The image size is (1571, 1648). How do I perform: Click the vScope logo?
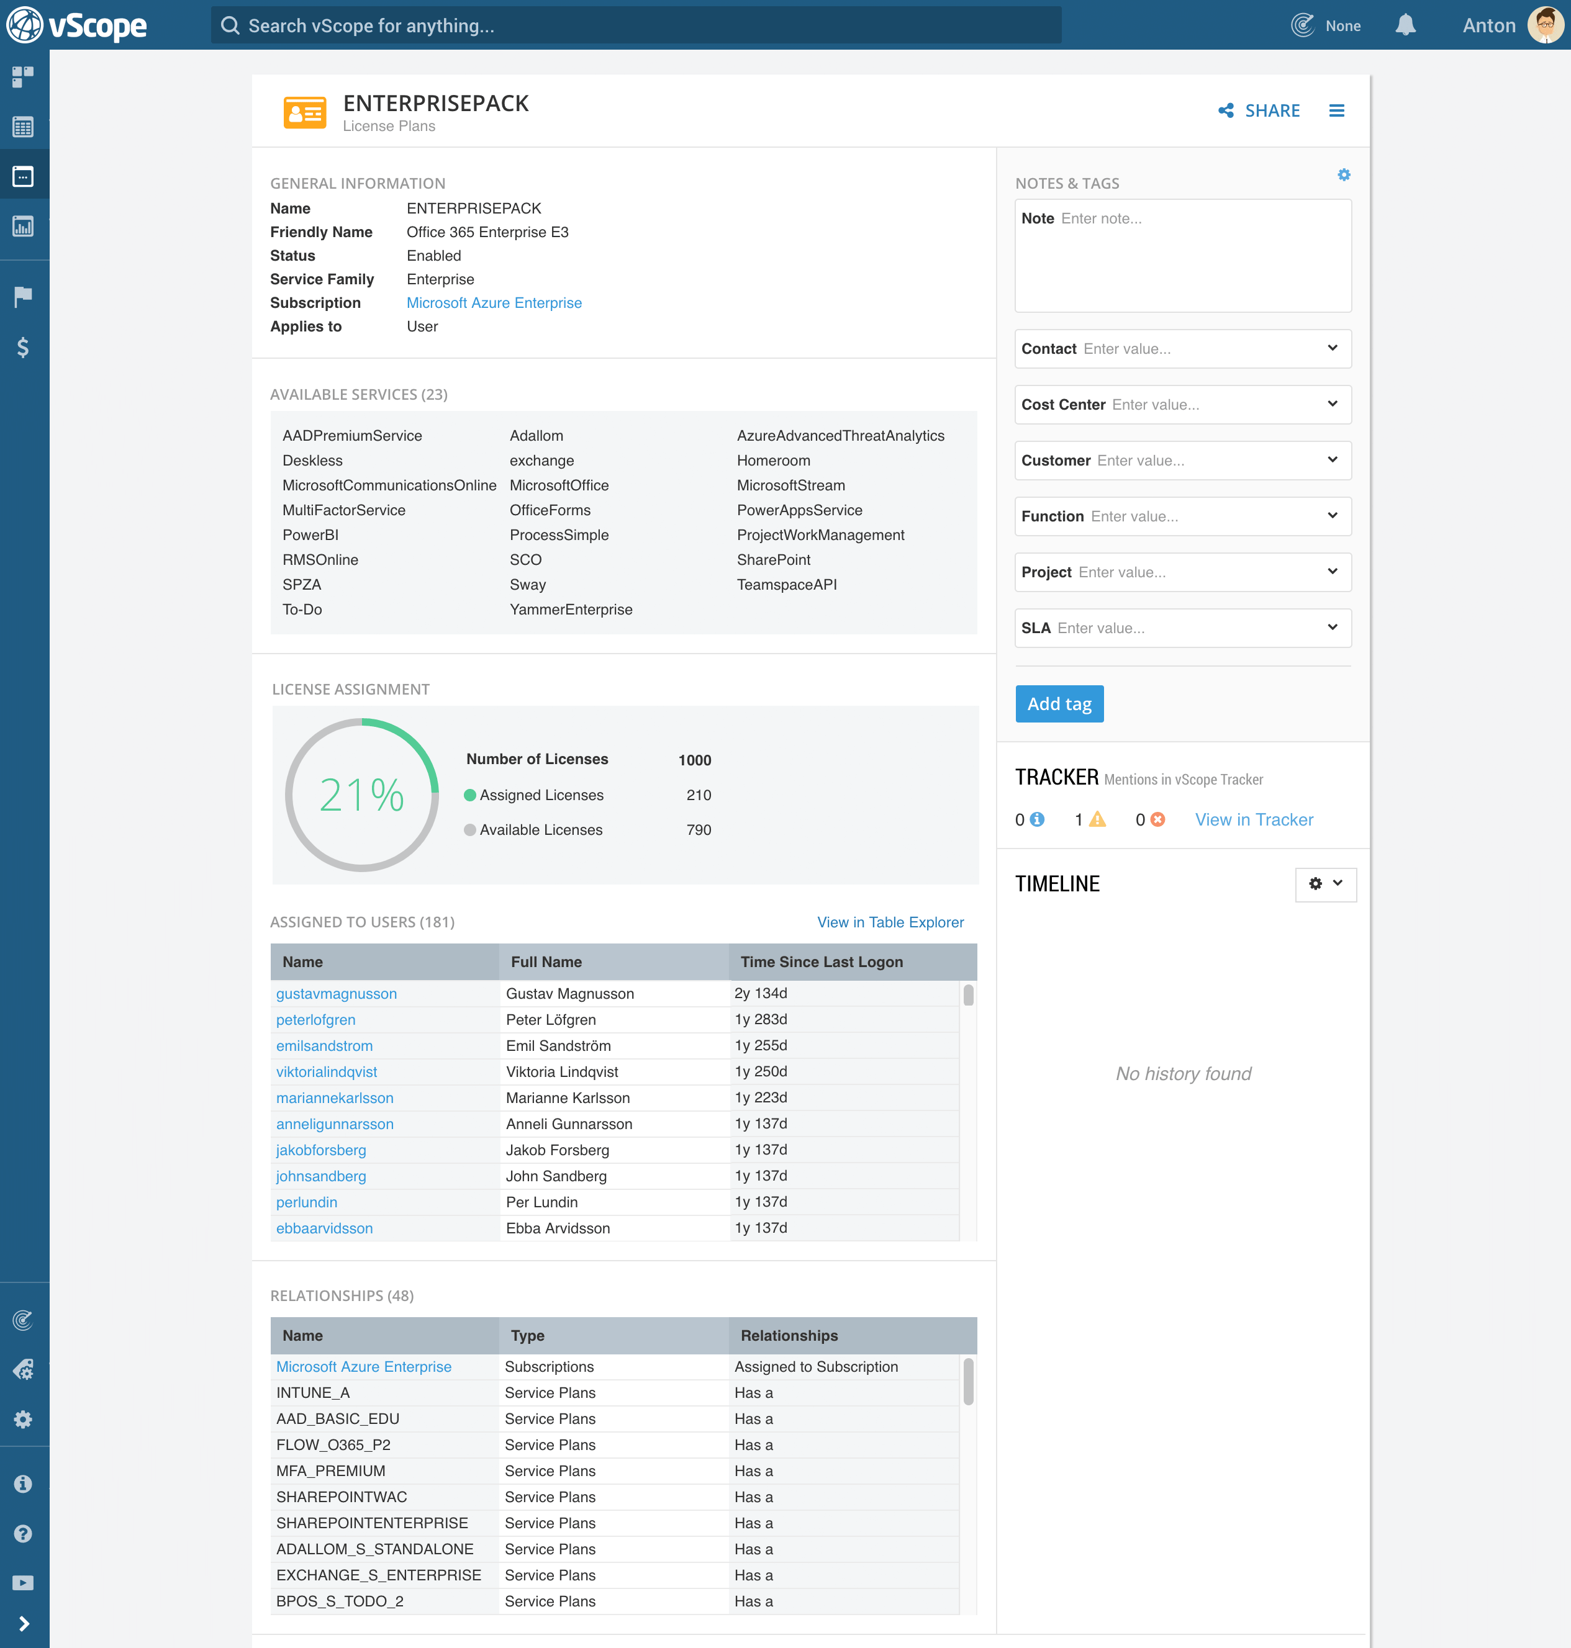point(77,25)
